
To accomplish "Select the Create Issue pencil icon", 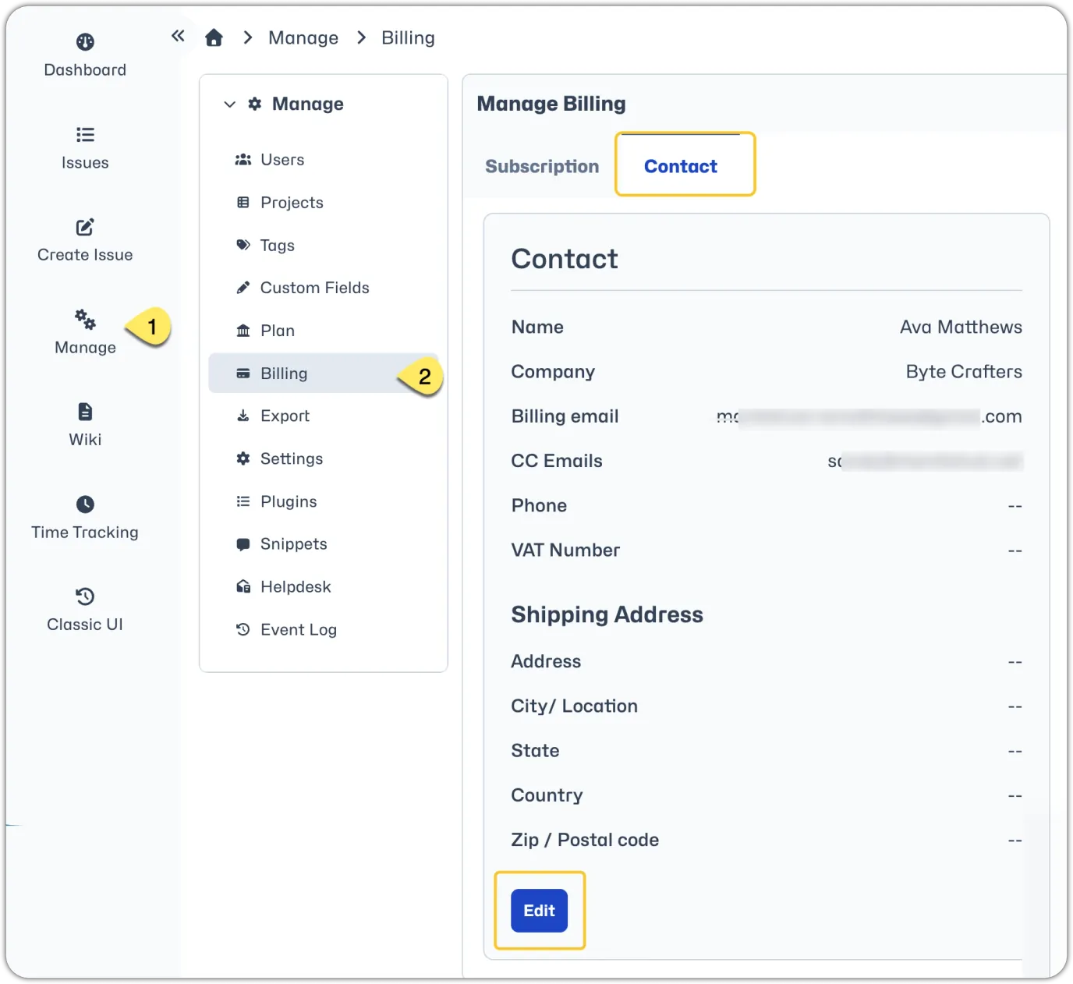I will (85, 227).
